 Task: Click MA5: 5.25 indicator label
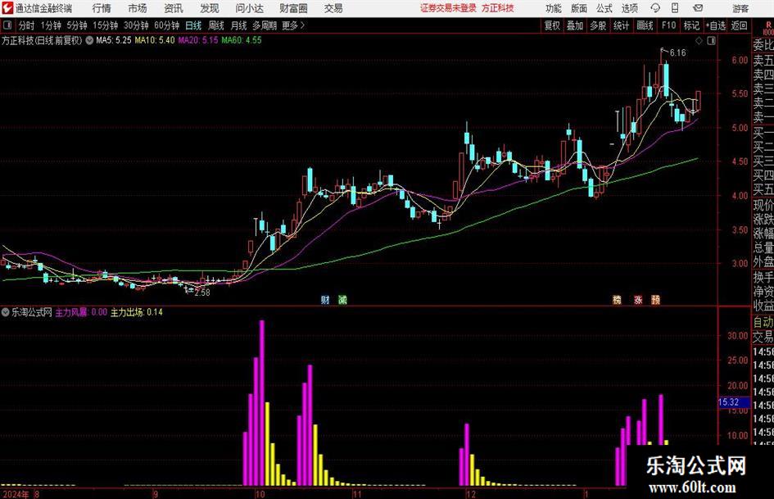coord(114,40)
